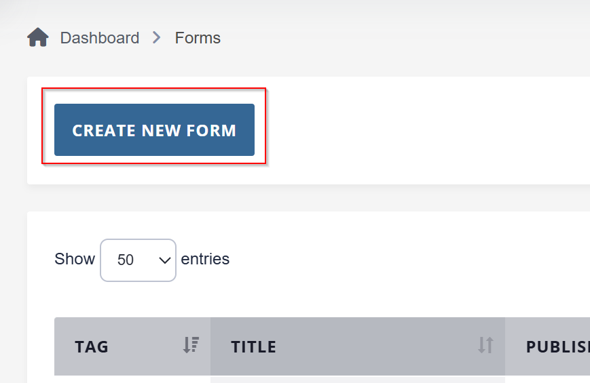This screenshot has height=383, width=590.
Task: Click blank area right of entries label
Action: click(407, 259)
